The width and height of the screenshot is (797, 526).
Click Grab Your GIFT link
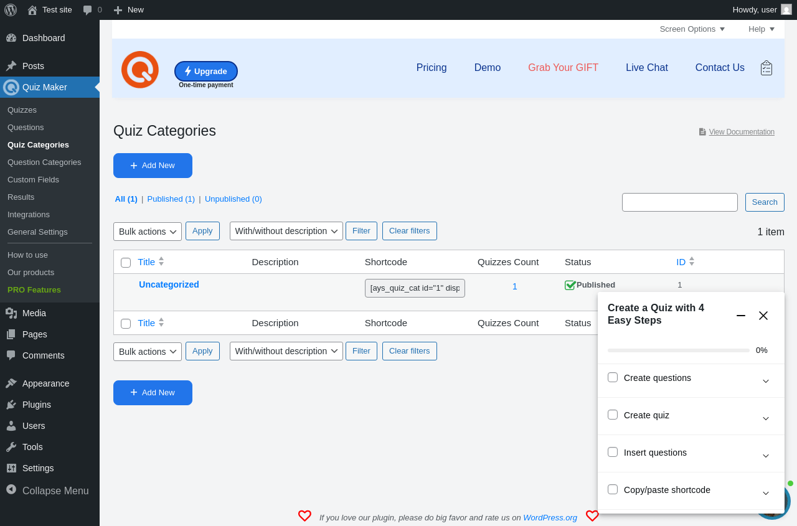[x=563, y=68]
